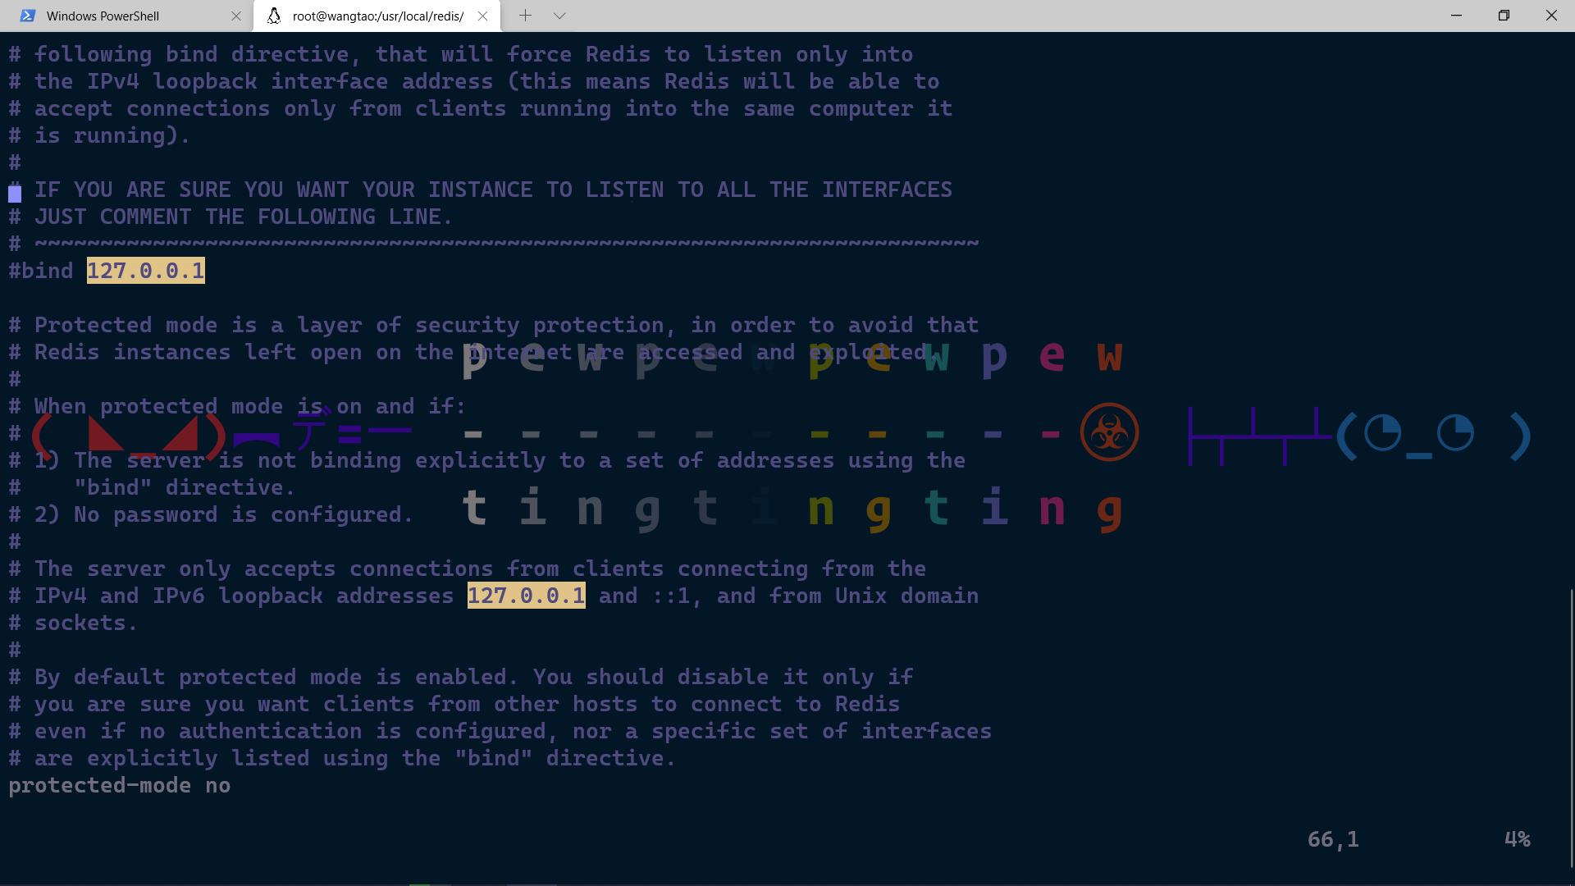1575x886 pixels.
Task: Click the 4% file position indicator
Action: pyautogui.click(x=1517, y=839)
